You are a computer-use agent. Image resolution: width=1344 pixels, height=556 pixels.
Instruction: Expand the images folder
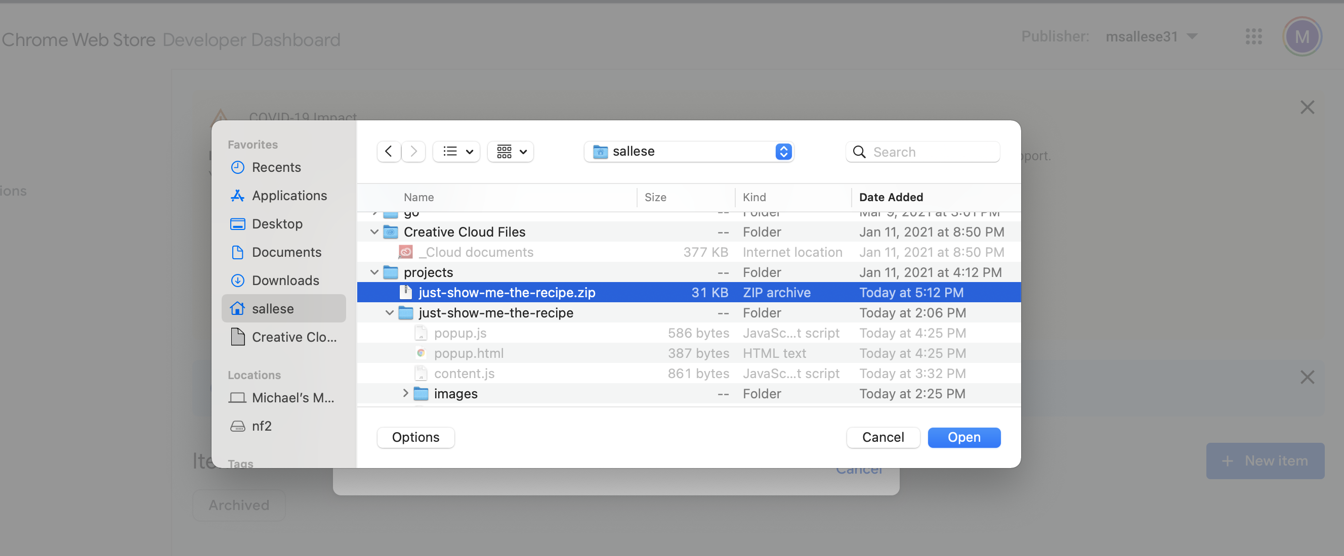point(405,393)
